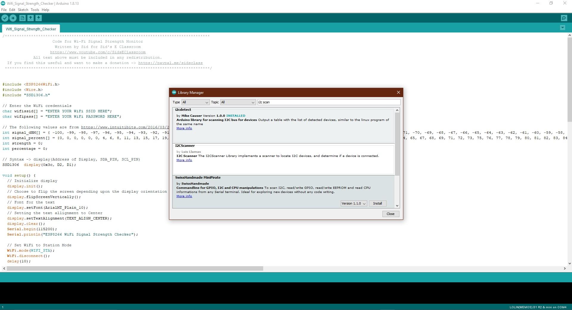Click the library list scroll down arrow
Viewport: 572px width, 310px height.
[x=397, y=206]
